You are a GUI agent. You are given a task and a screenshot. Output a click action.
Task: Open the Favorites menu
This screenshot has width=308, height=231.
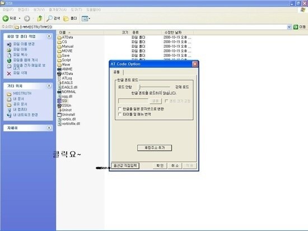pos(58,10)
